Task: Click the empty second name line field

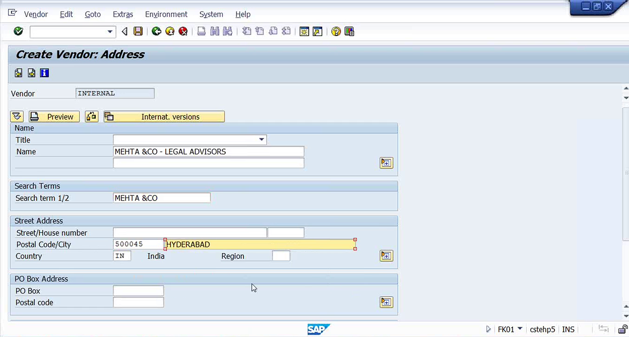Action: (x=209, y=163)
